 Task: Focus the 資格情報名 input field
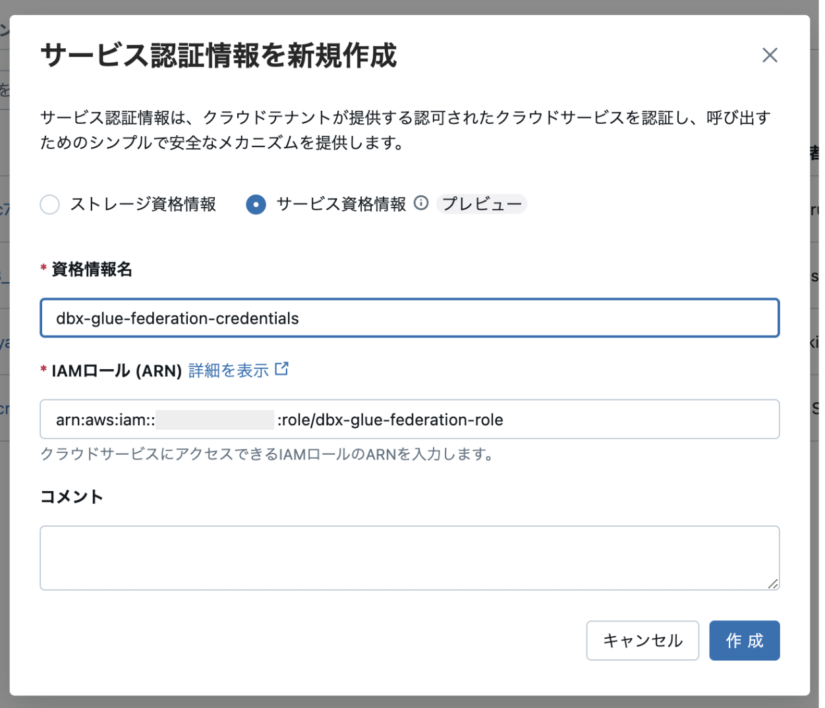click(410, 318)
